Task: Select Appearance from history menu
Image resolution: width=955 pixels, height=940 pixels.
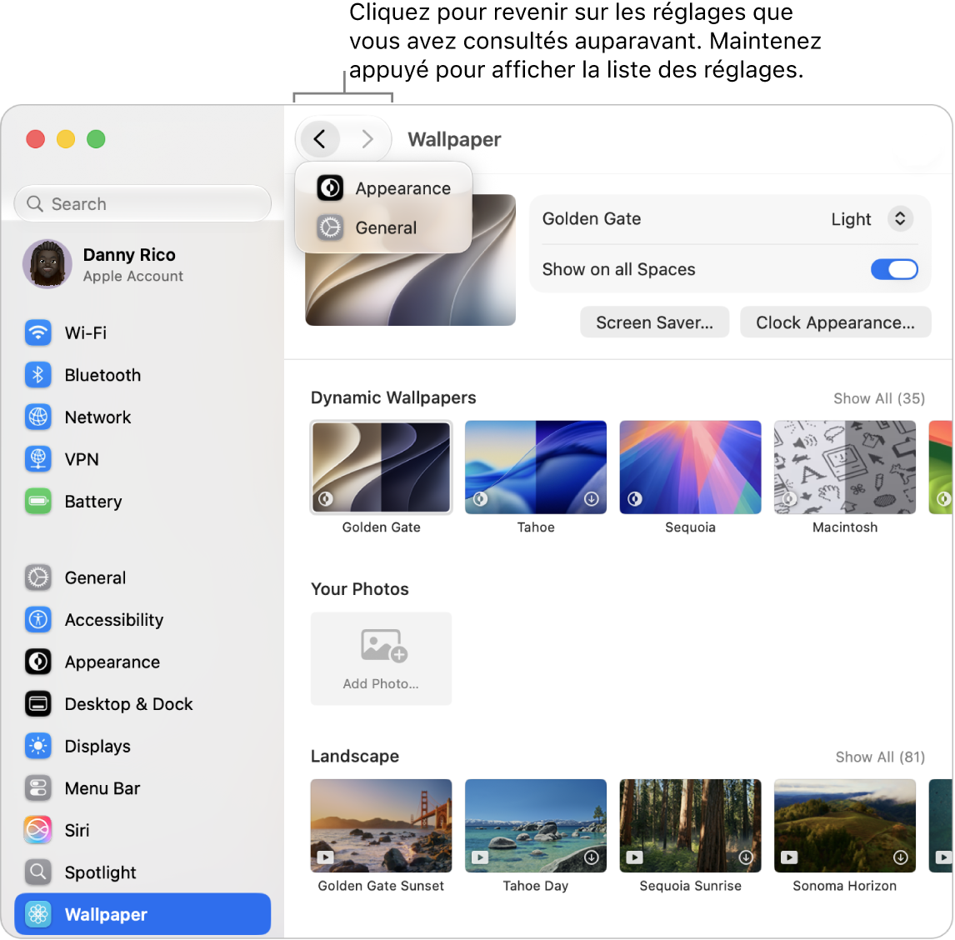Action: pyautogui.click(x=383, y=188)
